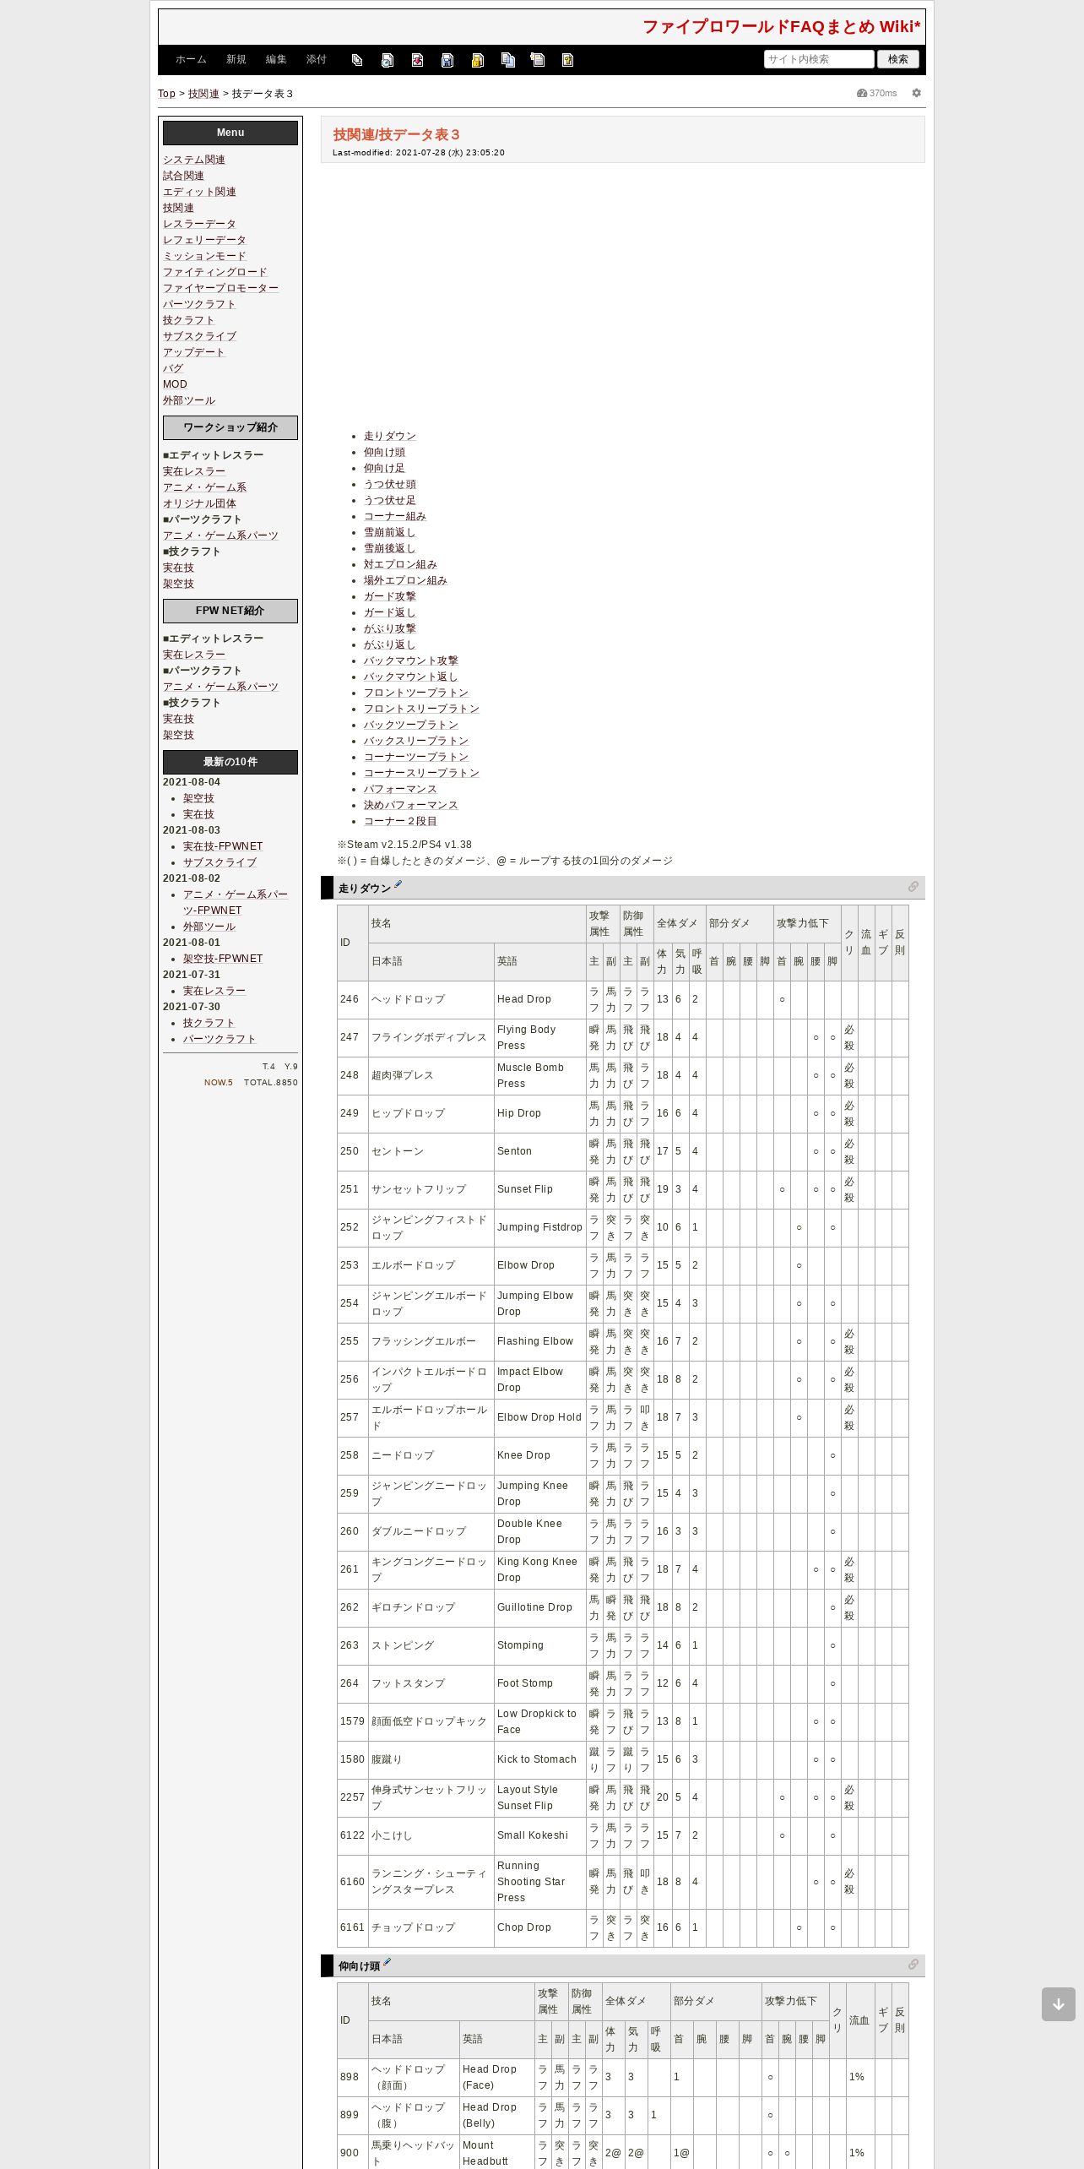
Task: Click the Guillotine Drop cell in row 262
Action: 540,1607
